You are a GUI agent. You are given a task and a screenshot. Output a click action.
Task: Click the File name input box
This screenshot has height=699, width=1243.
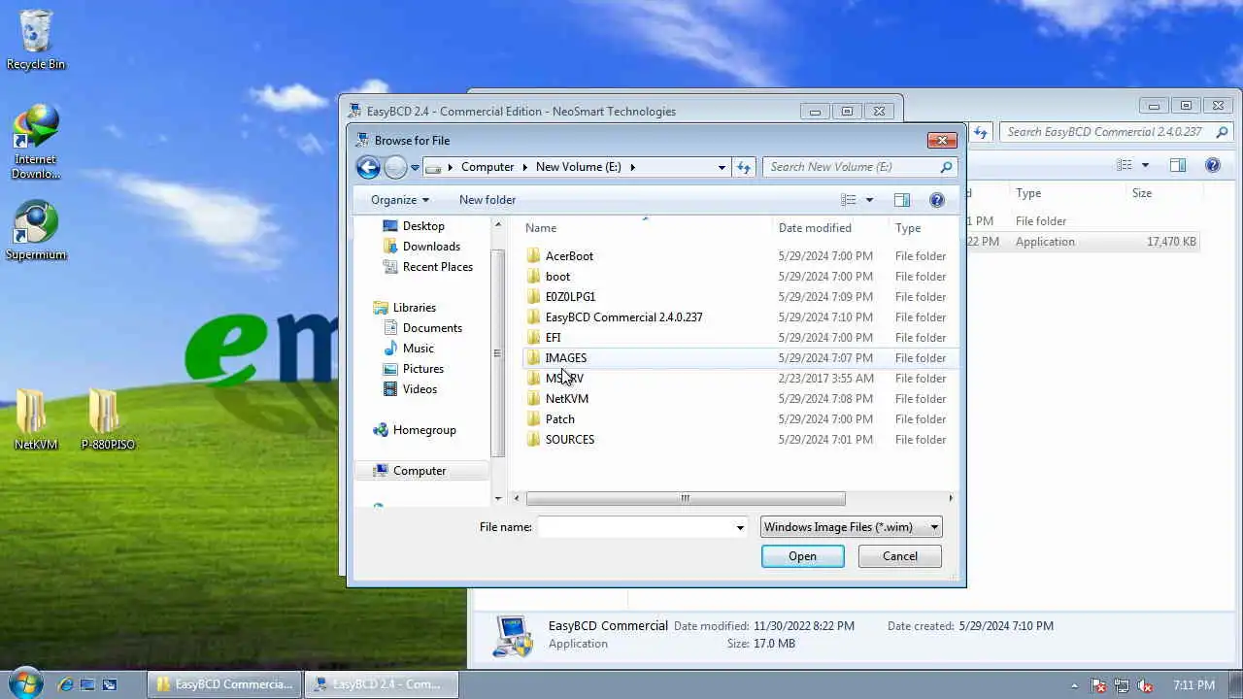(x=636, y=527)
